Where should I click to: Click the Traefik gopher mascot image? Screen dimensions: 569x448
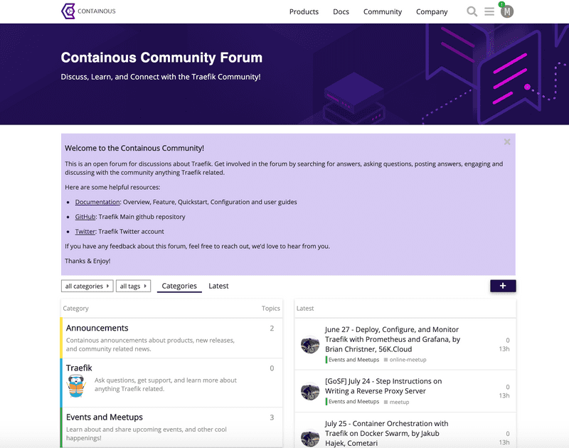[77, 386]
